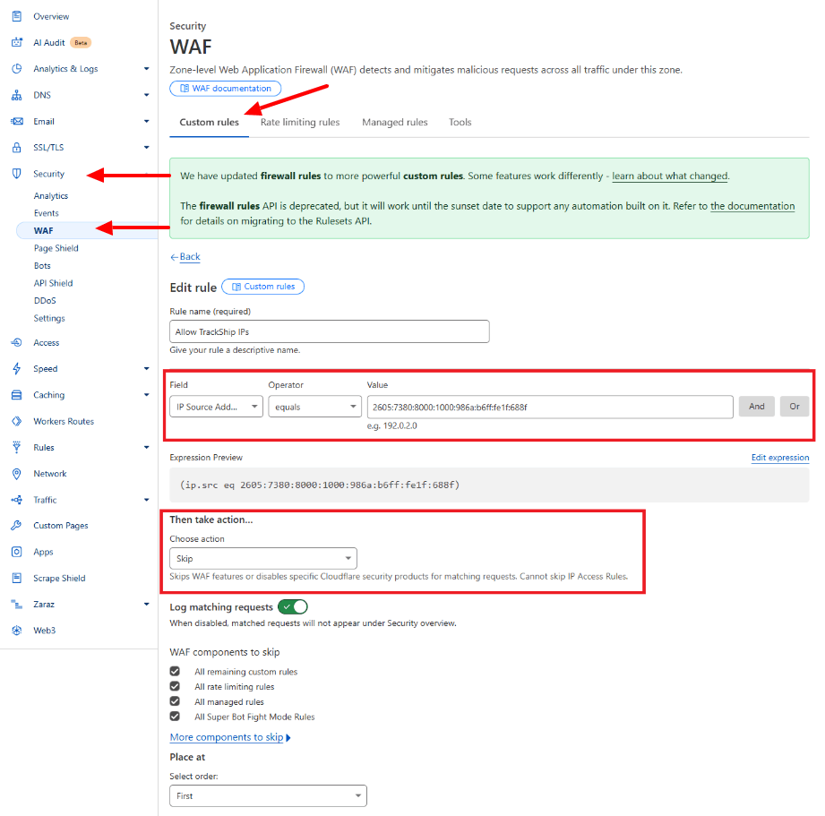
Task: Click the Caching drive icon
Action: click(x=17, y=395)
